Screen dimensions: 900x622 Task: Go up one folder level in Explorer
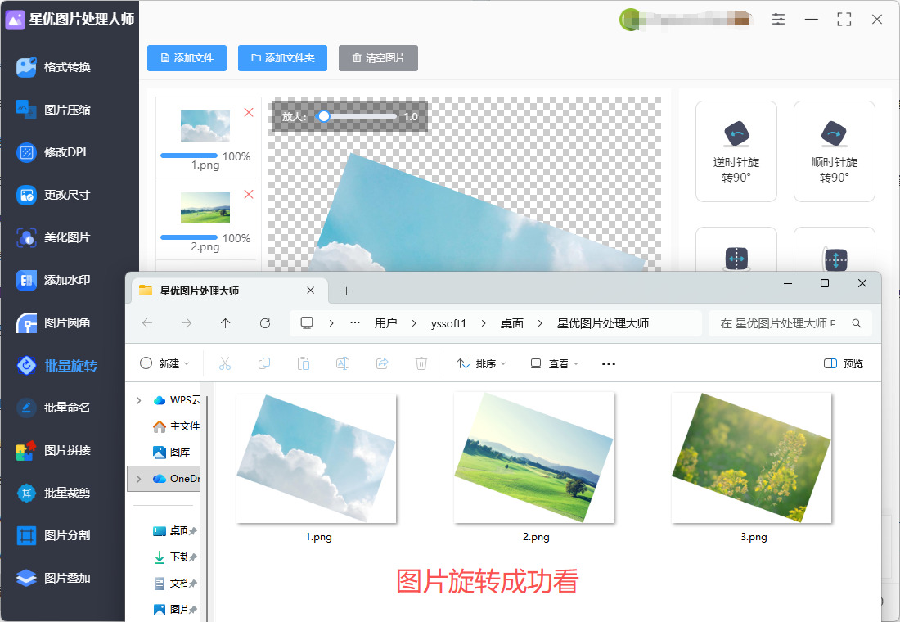[x=226, y=323]
